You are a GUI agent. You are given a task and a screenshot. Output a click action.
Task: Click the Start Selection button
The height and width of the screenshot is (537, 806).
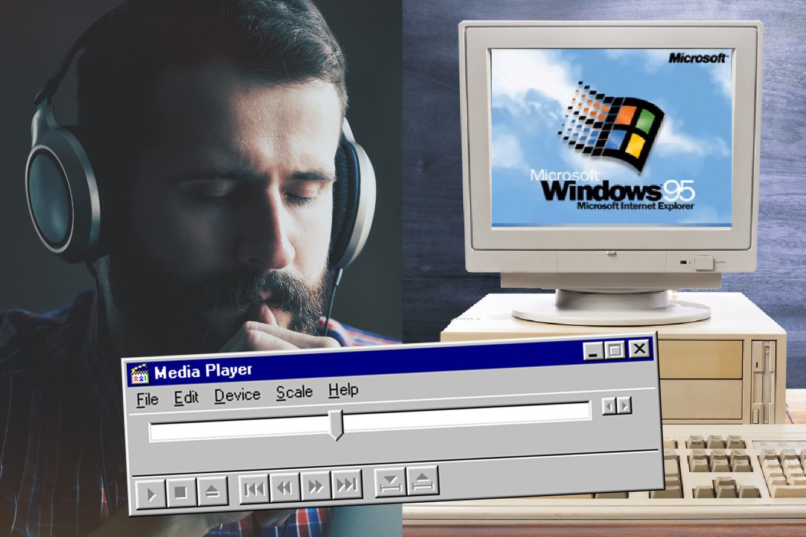pyautogui.click(x=390, y=483)
